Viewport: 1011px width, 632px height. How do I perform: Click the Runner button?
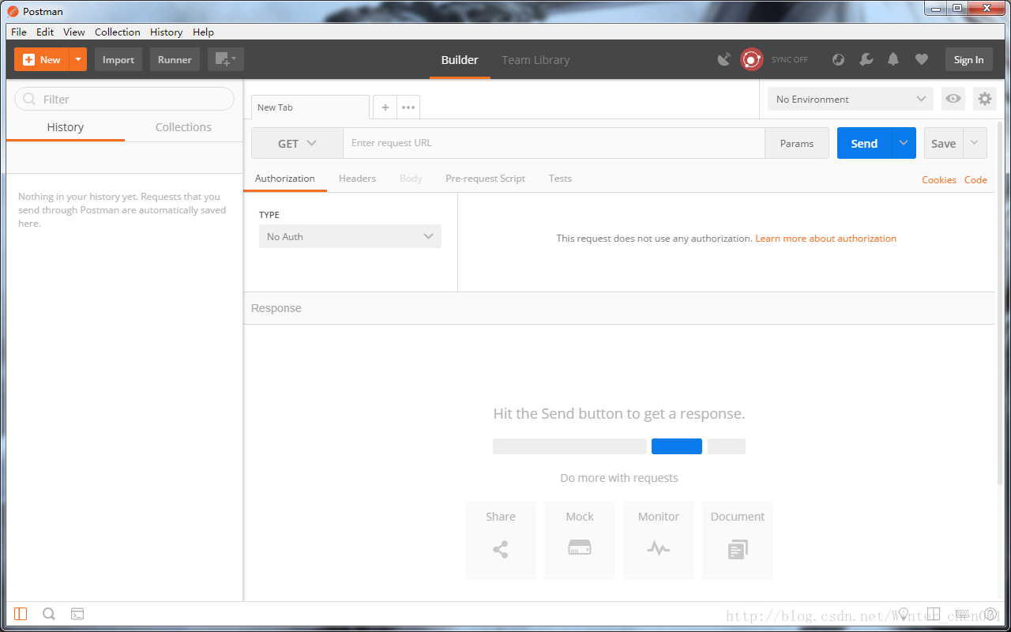175,59
